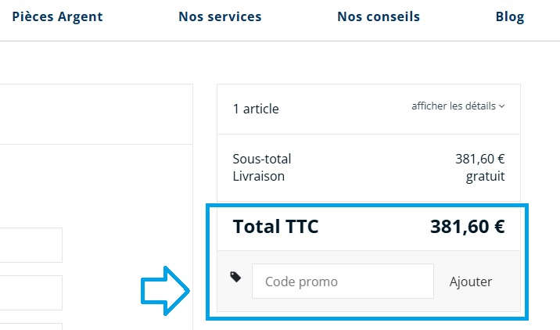This screenshot has height=330, width=560.
Task: Open the Pièces Argent menu
Action: point(57,16)
